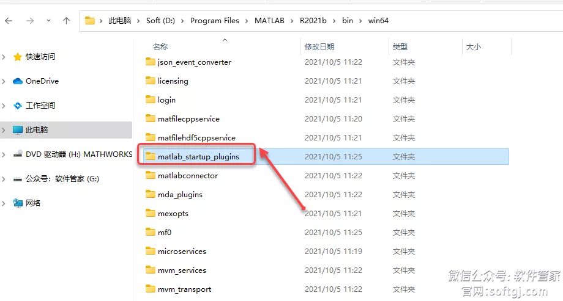Sort by the 名称 column header

click(160, 46)
